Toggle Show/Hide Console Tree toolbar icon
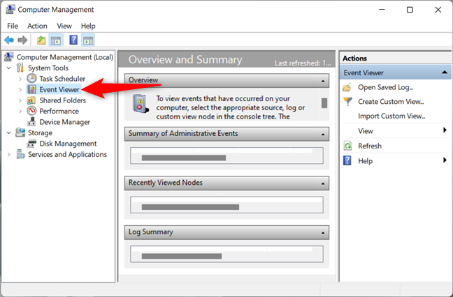Viewport: 453px width, 297px height. click(55, 40)
